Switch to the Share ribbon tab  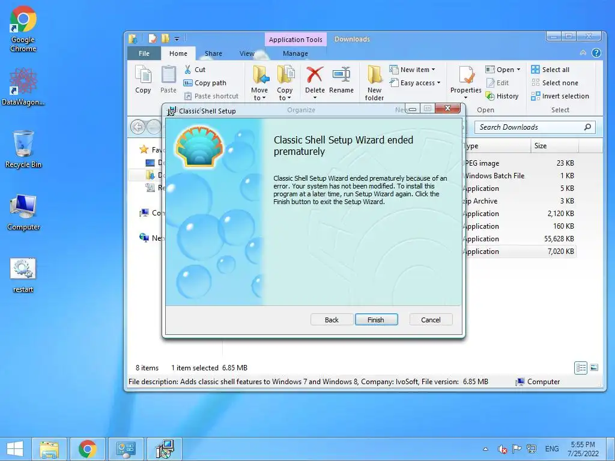[x=213, y=53]
